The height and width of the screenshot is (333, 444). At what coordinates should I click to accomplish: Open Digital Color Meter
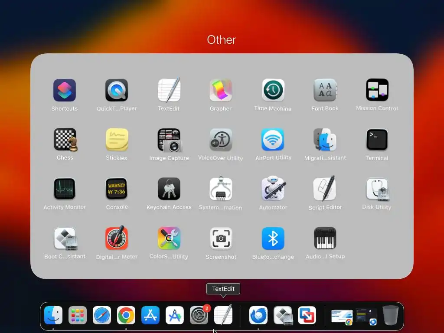click(117, 238)
